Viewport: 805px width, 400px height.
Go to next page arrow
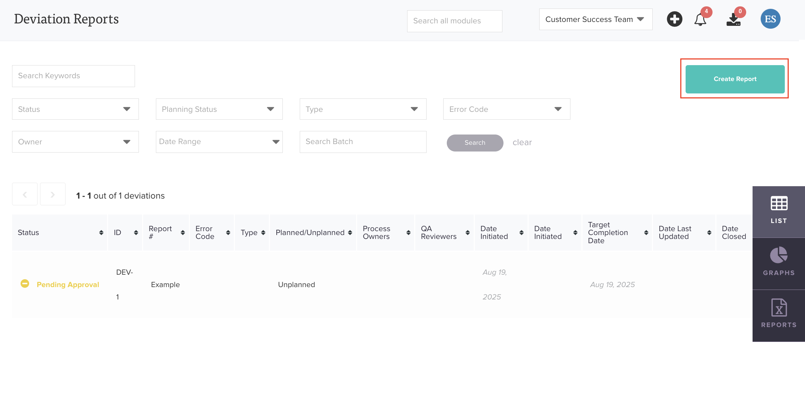pyautogui.click(x=52, y=194)
